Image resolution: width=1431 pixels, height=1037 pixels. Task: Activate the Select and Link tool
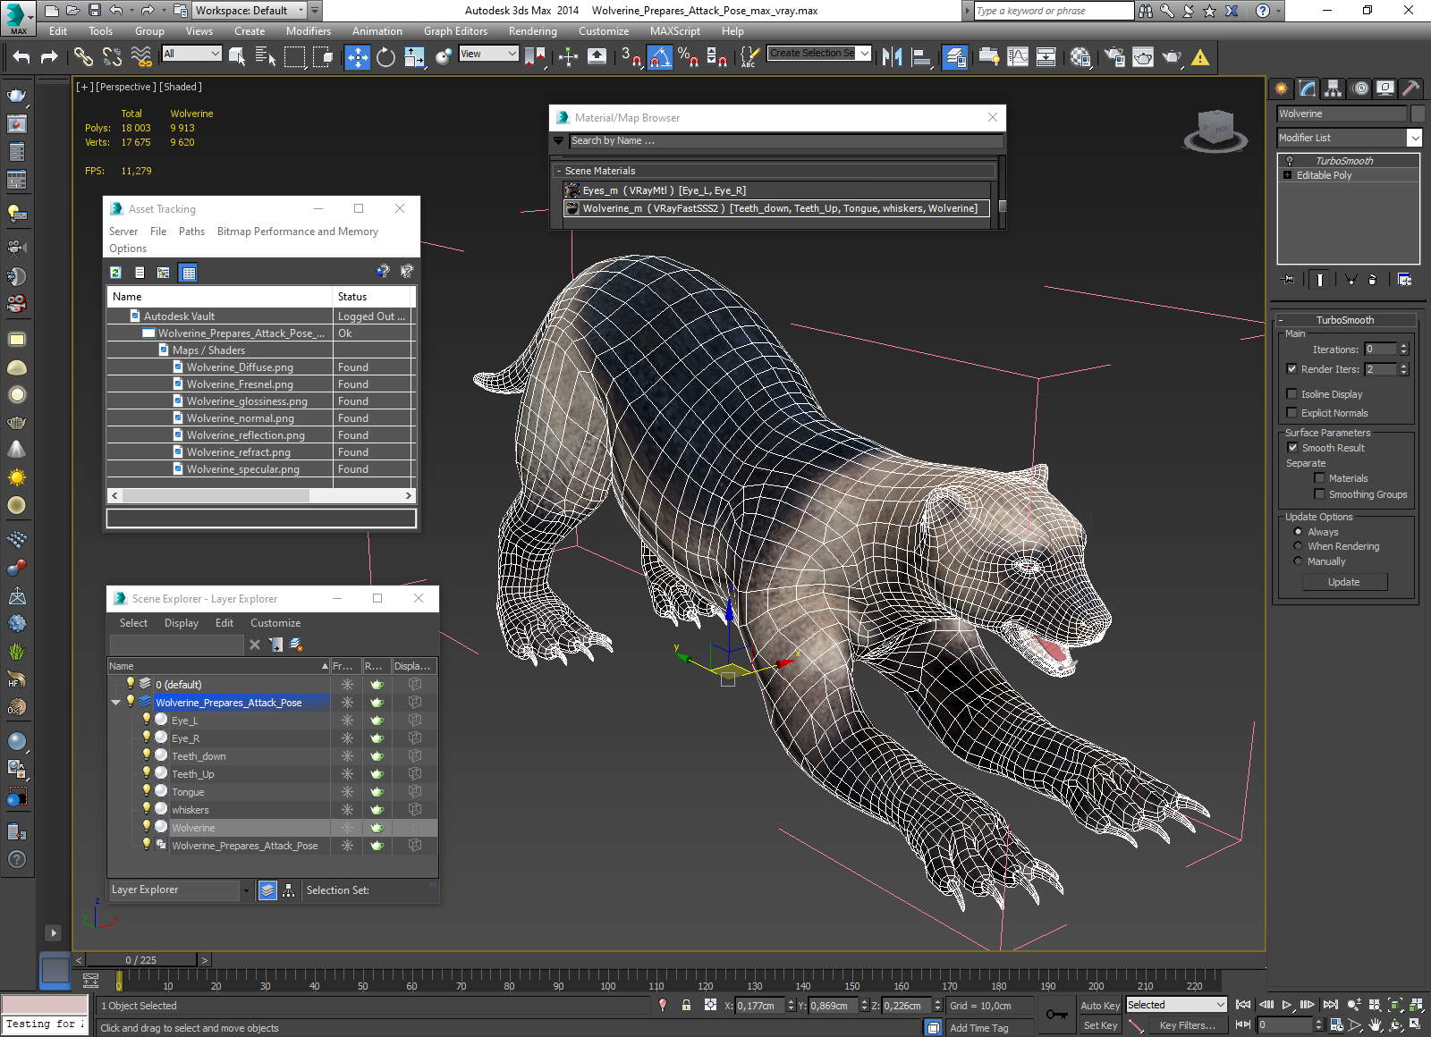tap(83, 57)
